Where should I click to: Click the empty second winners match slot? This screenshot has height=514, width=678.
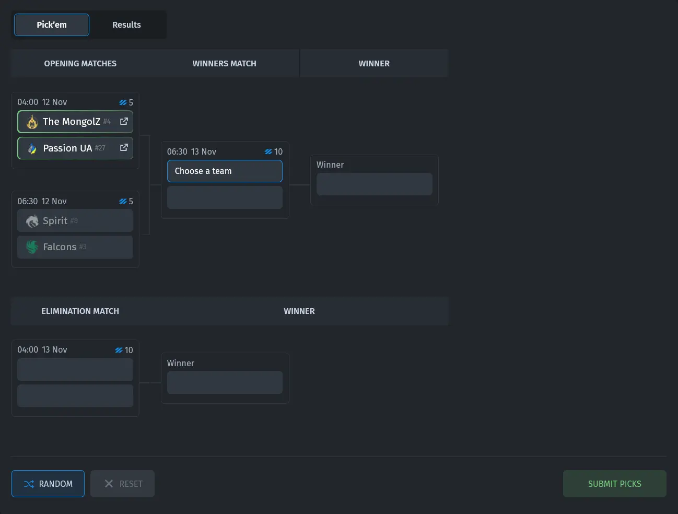point(225,197)
